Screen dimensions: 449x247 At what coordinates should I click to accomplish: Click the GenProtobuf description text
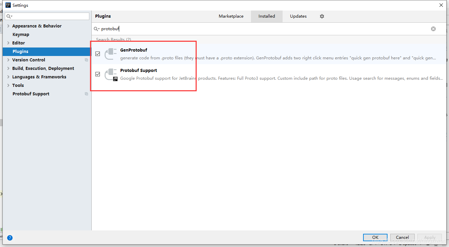tap(278, 58)
